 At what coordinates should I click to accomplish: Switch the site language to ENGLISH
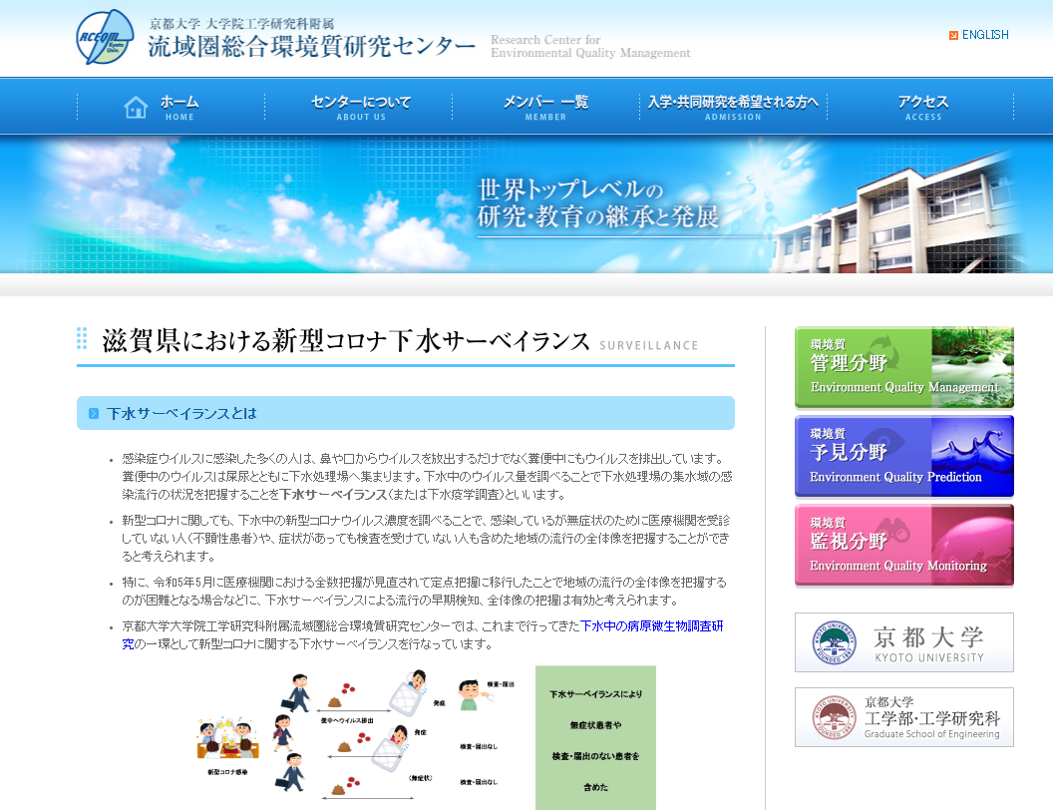click(984, 35)
